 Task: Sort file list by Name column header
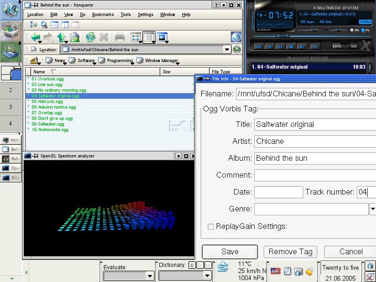tap(95, 72)
